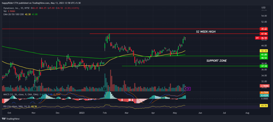The height and width of the screenshot is (122, 273).
Task: Click the earnings E marker near November
Action: (35, 89)
